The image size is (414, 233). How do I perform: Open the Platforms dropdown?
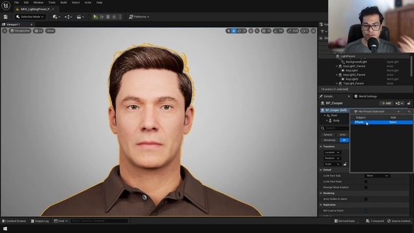(139, 17)
